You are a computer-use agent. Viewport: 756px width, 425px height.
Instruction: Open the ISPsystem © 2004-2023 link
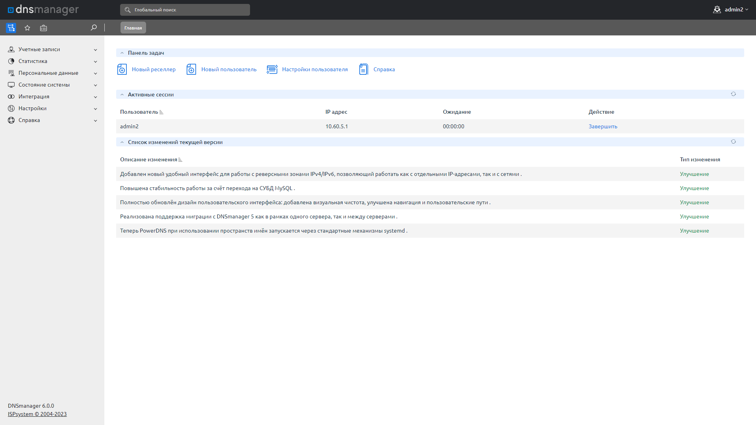37,414
